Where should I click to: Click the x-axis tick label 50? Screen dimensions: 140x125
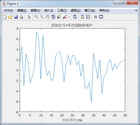pyautogui.click(x=125, y=115)
